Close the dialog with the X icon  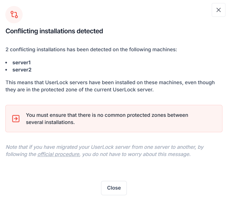point(219,10)
